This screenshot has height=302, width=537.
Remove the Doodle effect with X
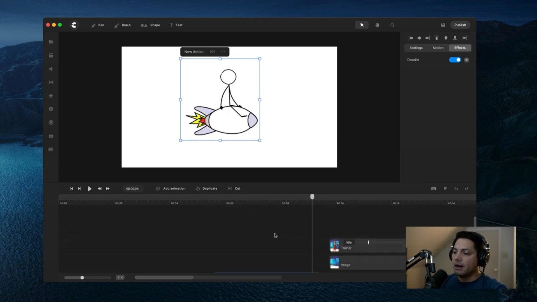pyautogui.click(x=466, y=60)
